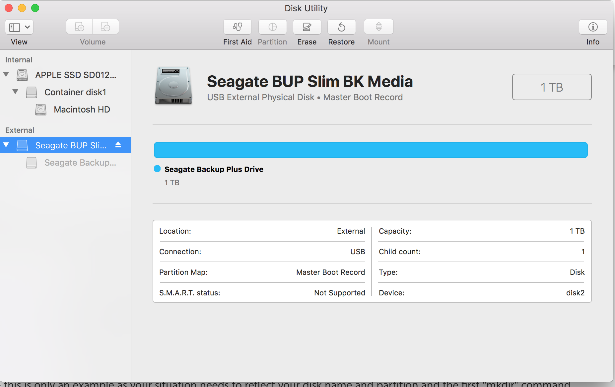This screenshot has height=387, width=615.
Task: Click the Internal sidebar section header
Action: tap(19, 60)
